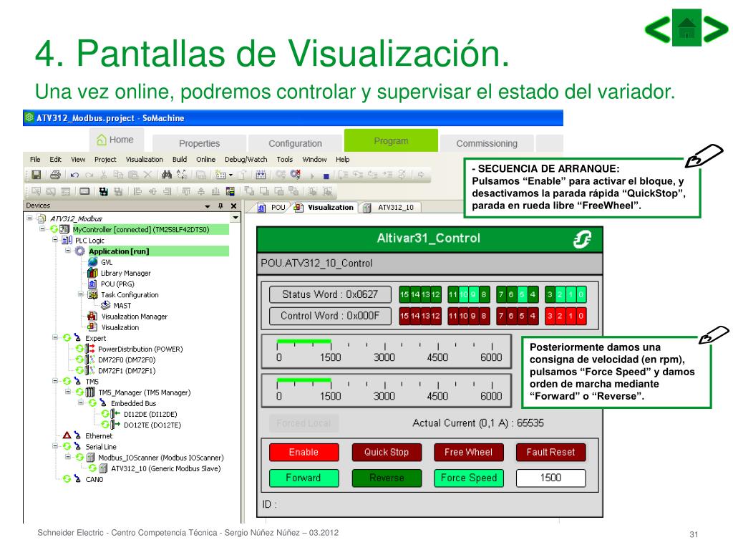This screenshot has width=733, height=550.
Task: Click the colored background image icon
Action: point(230,191)
